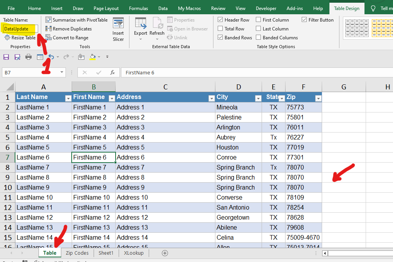Screen dimensions: 393x262
Task: Click Remove Duplicates label
Action: tap(72, 29)
